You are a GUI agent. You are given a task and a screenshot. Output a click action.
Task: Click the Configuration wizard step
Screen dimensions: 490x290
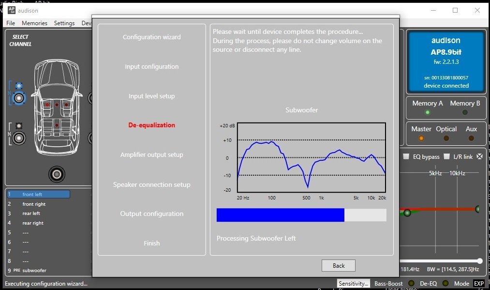tap(151, 37)
